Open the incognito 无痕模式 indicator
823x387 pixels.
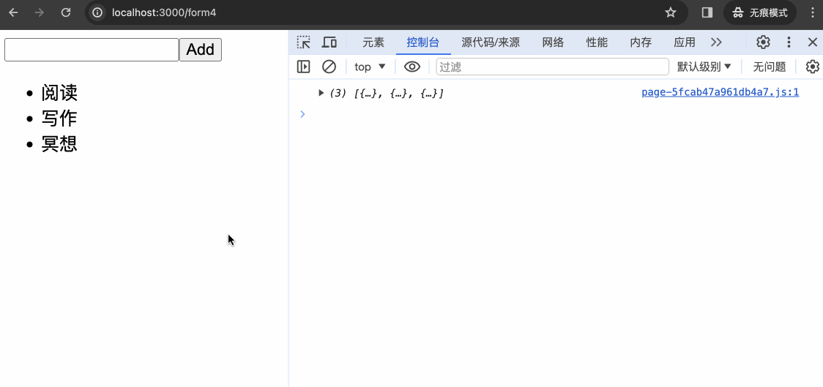click(x=760, y=12)
